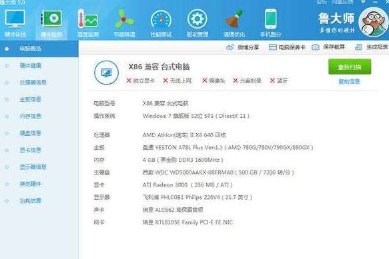
Task: Open 显卡信息 sidebar item
Action: point(39,150)
